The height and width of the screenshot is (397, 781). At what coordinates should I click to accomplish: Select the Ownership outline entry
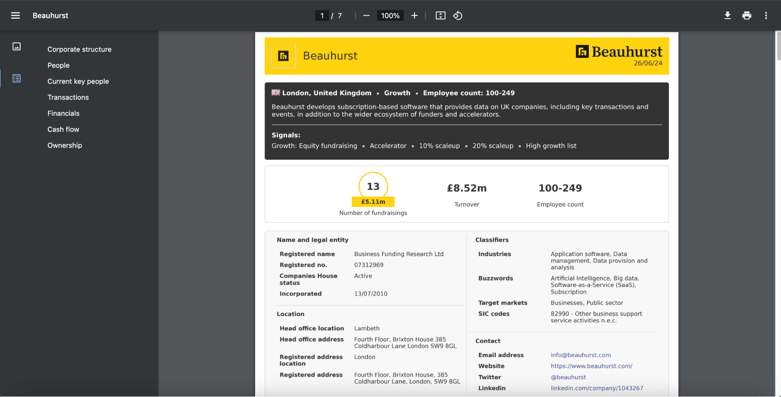[x=65, y=145]
